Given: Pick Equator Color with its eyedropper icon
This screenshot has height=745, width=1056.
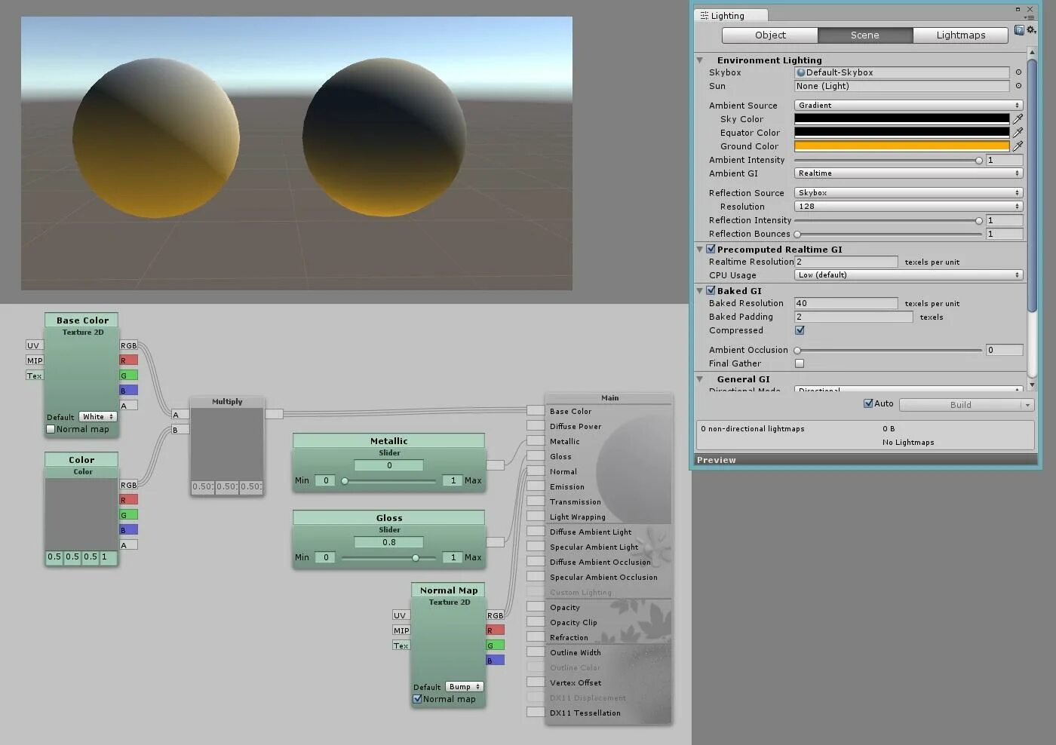Looking at the screenshot, I should [x=1018, y=133].
